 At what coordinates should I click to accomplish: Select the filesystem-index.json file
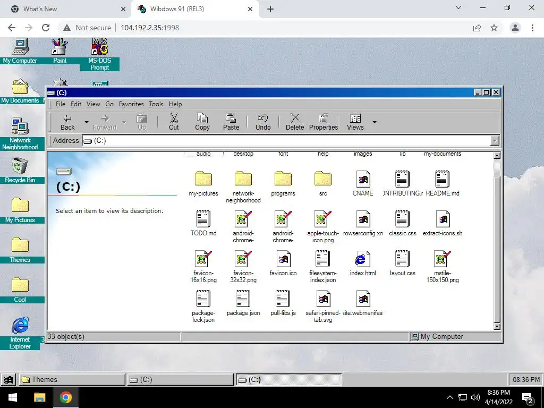tap(323, 267)
